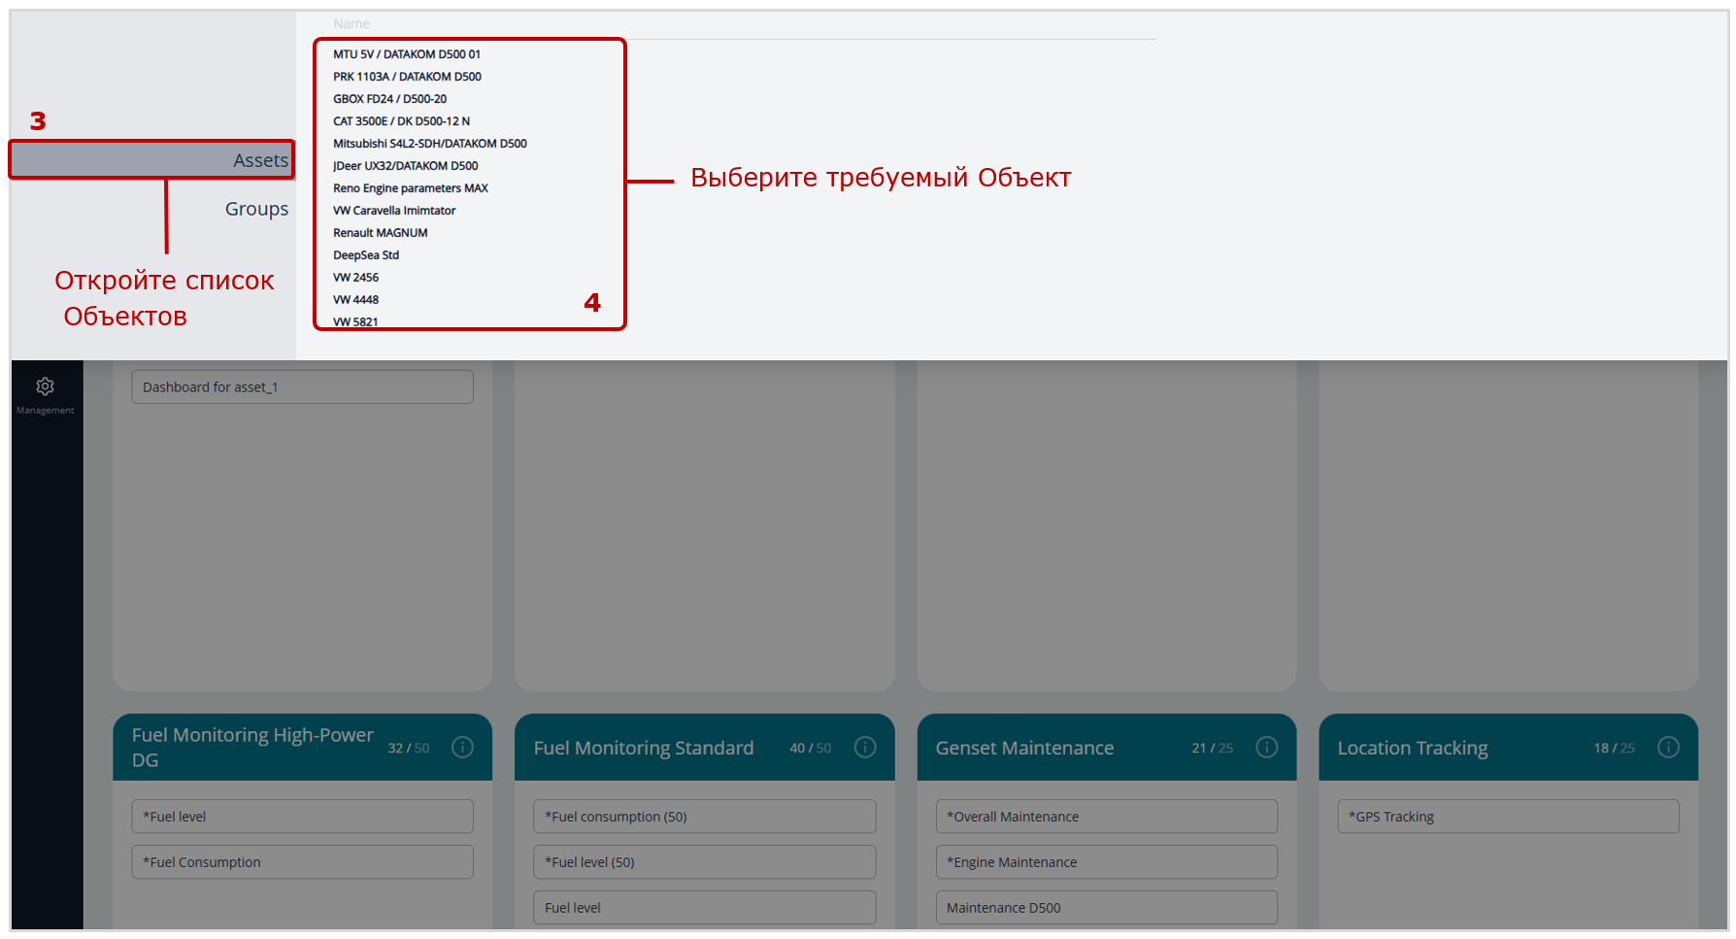Image resolution: width=1736 pixels, height=939 pixels.
Task: Open the Dashboard for asset_1 entry
Action: 302,387
